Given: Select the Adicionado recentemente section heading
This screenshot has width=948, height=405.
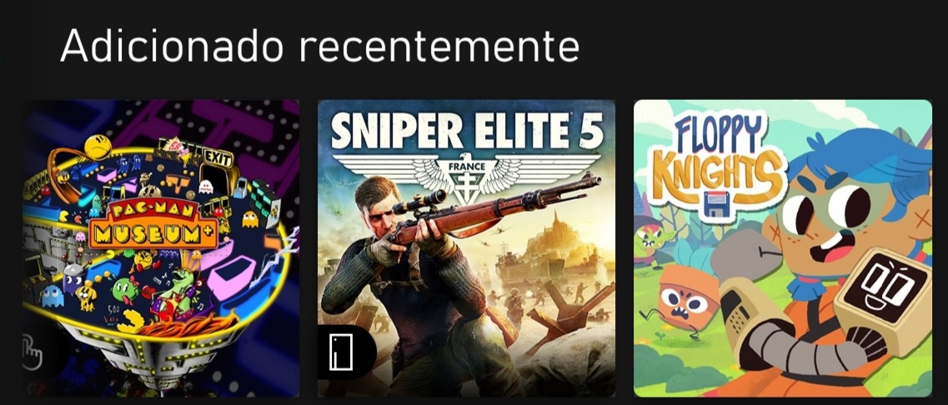Looking at the screenshot, I should click(320, 45).
